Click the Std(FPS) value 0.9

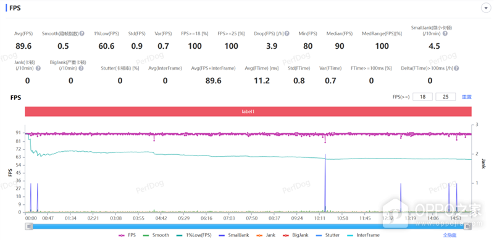pyautogui.click(x=136, y=46)
